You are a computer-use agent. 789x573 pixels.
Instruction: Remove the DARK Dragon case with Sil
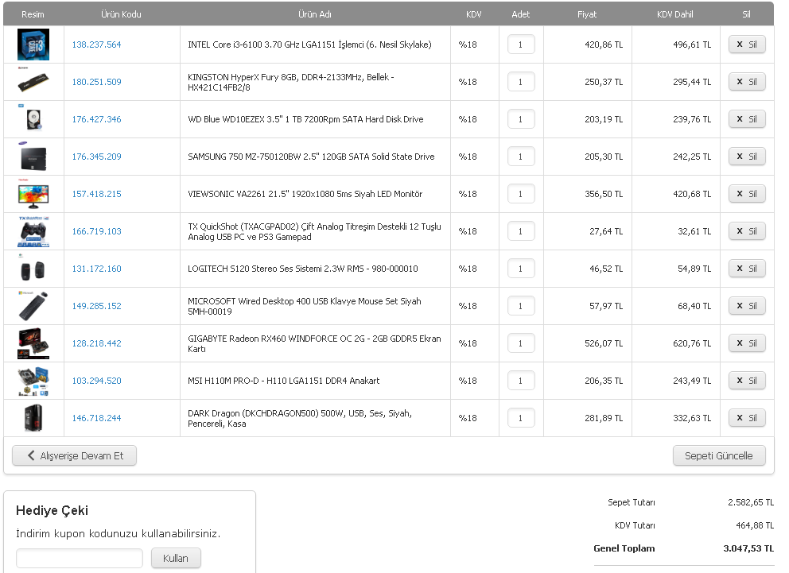[x=747, y=418]
